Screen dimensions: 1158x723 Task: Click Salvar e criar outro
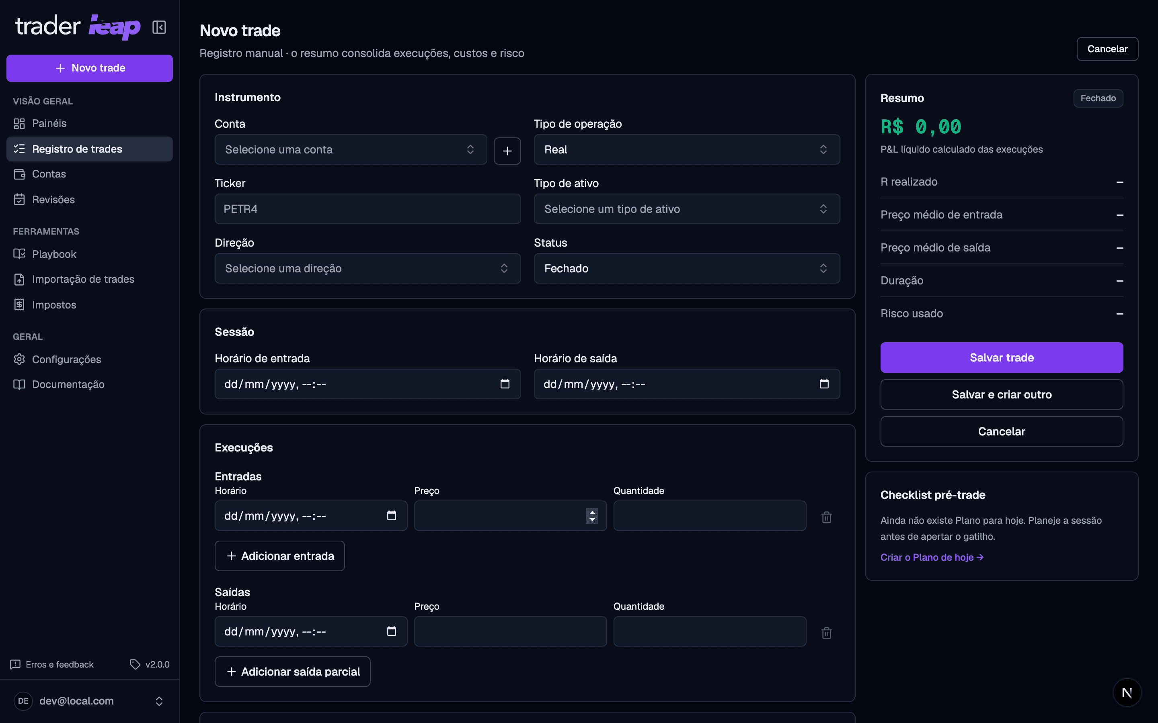click(x=1002, y=394)
